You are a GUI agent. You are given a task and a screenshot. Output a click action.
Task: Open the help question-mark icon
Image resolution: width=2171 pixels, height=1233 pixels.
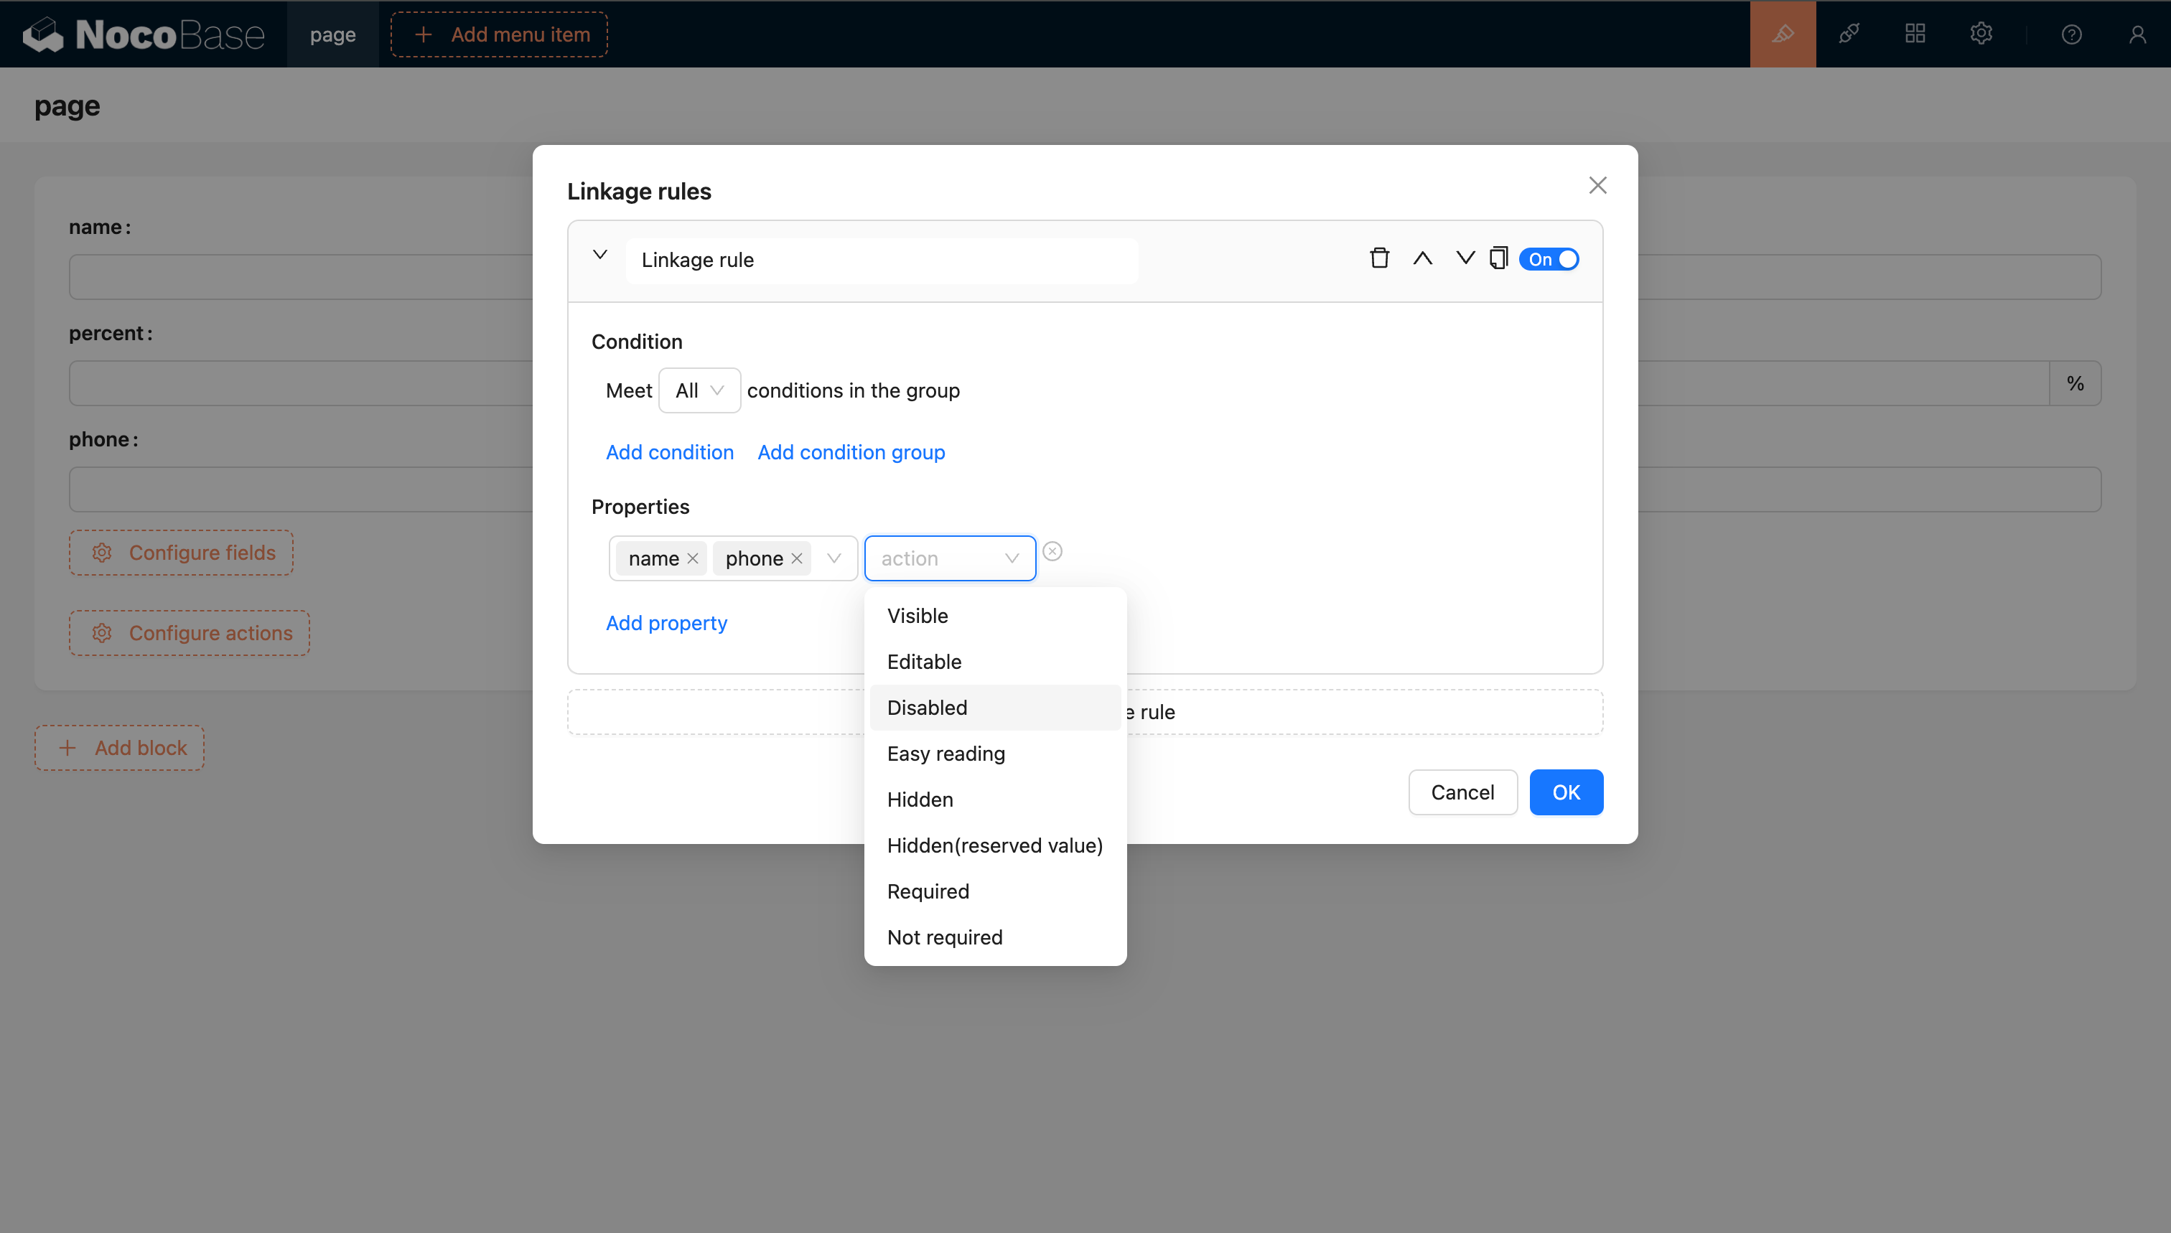(2072, 34)
